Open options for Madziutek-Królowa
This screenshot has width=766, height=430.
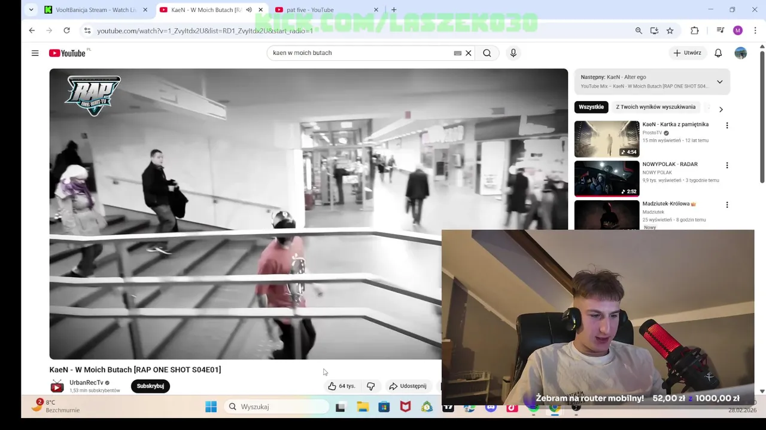click(727, 205)
